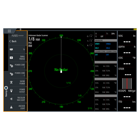140x140 pixels.
Task: Select the EBL1 marker
Action: [x=97, y=48]
